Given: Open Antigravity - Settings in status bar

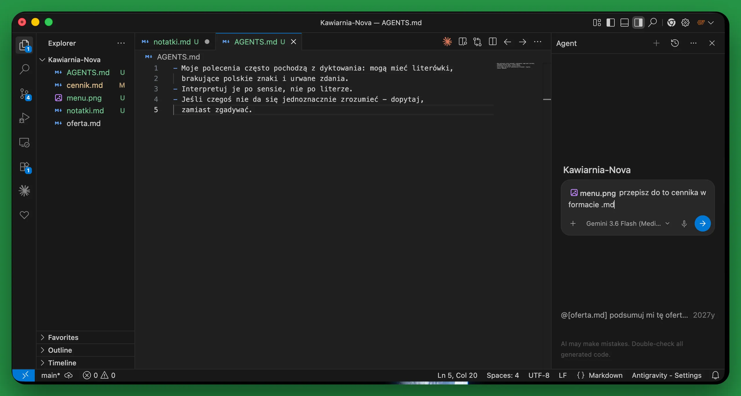Looking at the screenshot, I should tap(667, 375).
